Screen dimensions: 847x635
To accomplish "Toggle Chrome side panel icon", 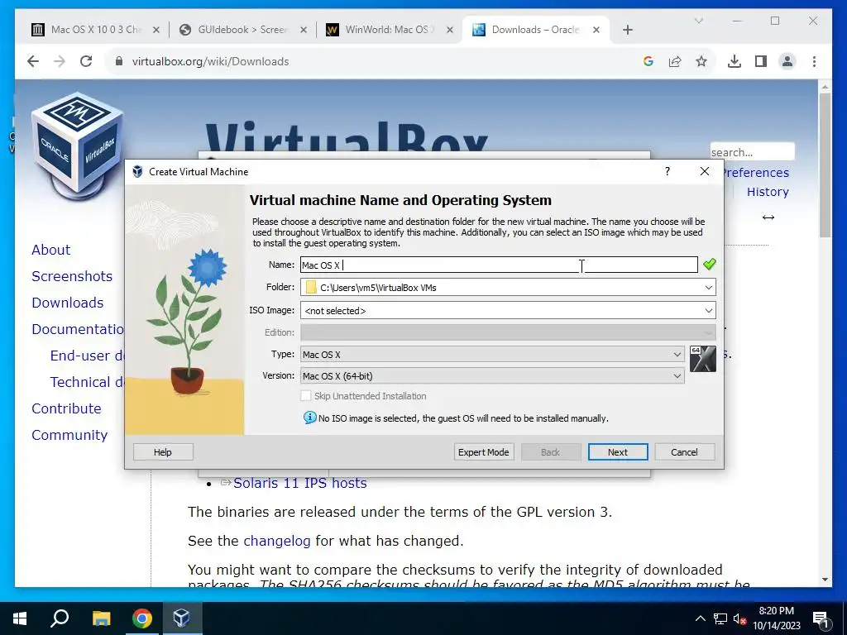I will 761,61.
